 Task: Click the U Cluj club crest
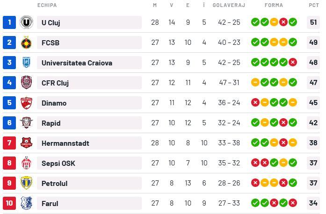click(x=27, y=22)
